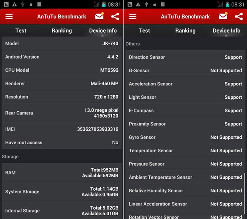Select the Android Version row showing 4.4.2
The height and width of the screenshot is (219, 247).
(x=61, y=57)
